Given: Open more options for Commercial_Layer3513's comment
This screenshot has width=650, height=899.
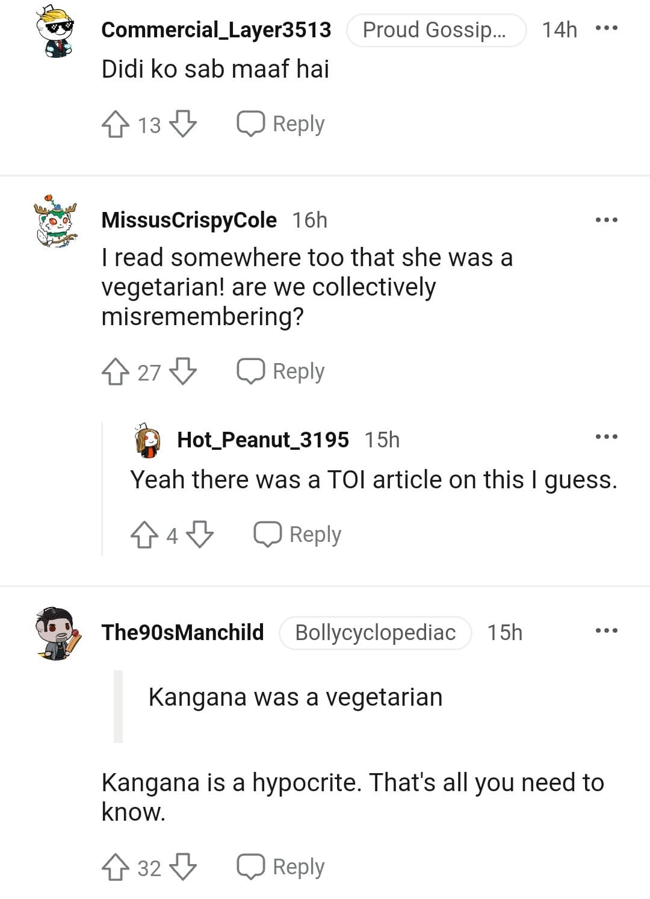Looking at the screenshot, I should coord(606,29).
